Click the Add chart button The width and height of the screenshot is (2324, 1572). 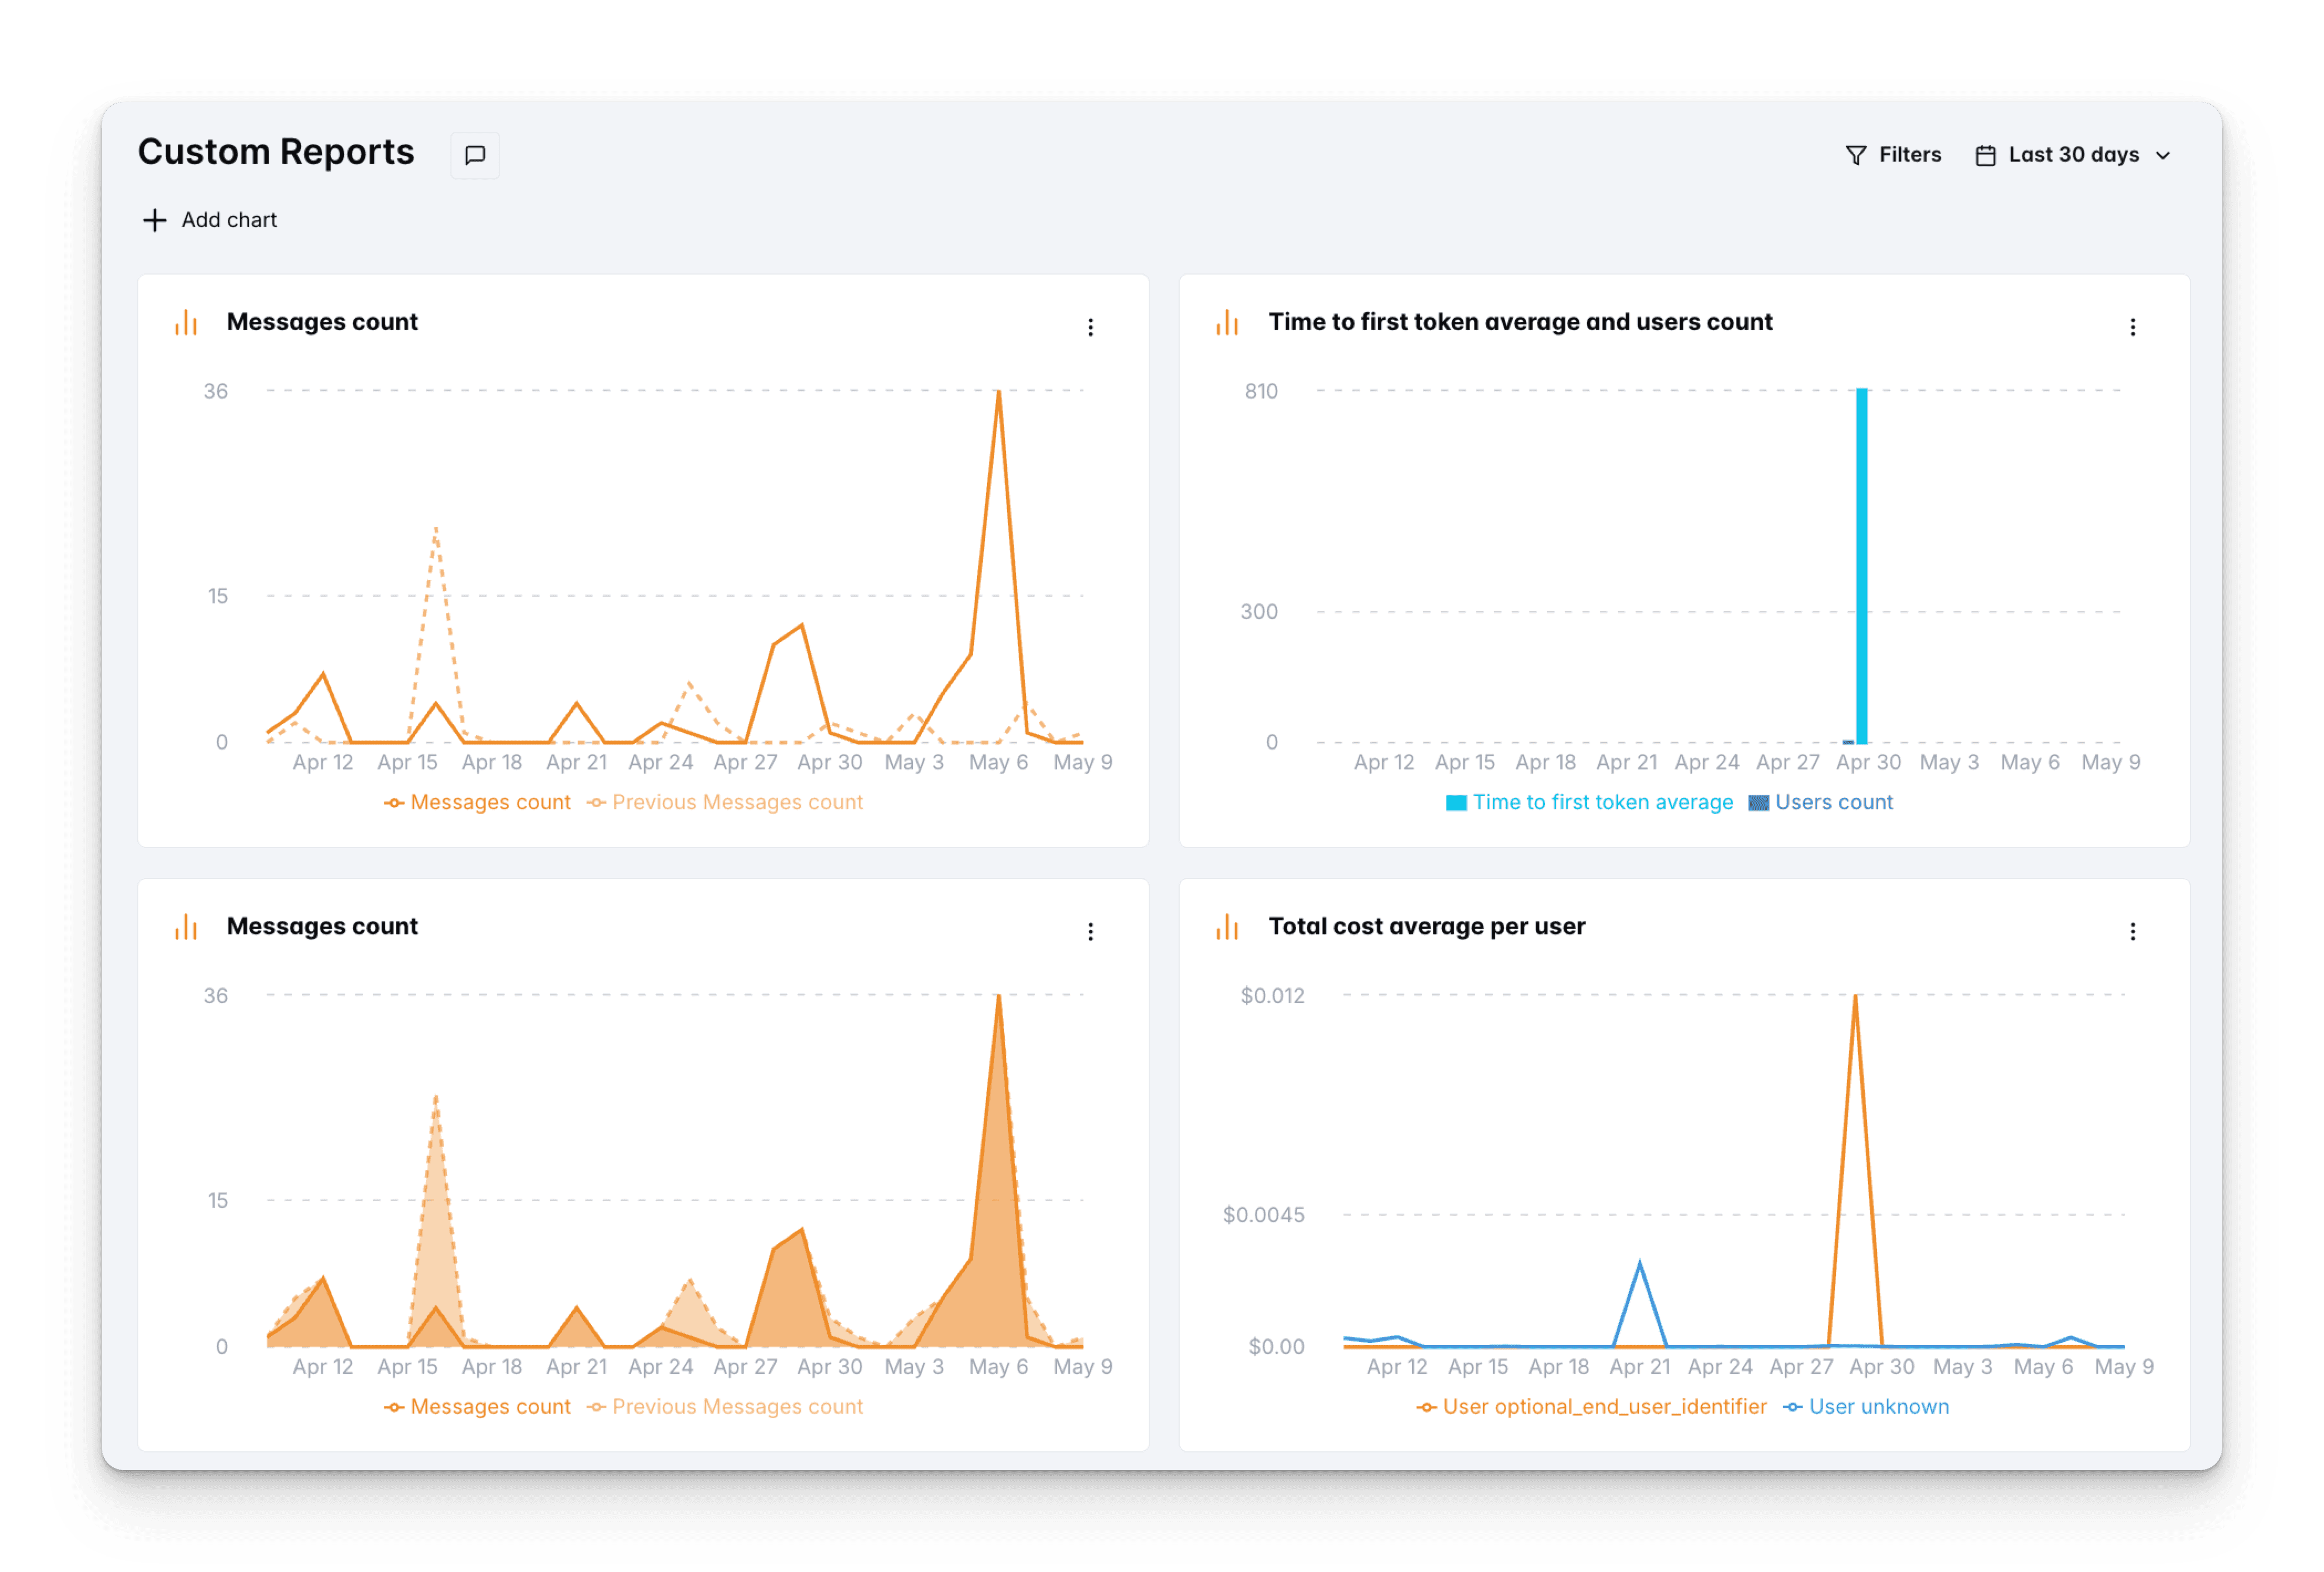[228, 220]
